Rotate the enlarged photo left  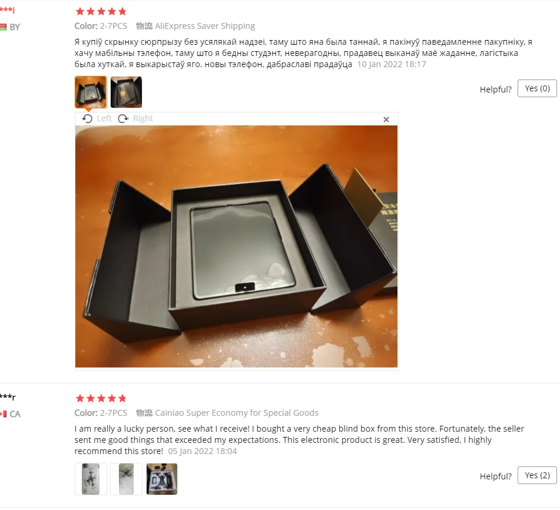(x=97, y=118)
